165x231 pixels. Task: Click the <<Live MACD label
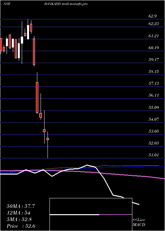(139, 222)
